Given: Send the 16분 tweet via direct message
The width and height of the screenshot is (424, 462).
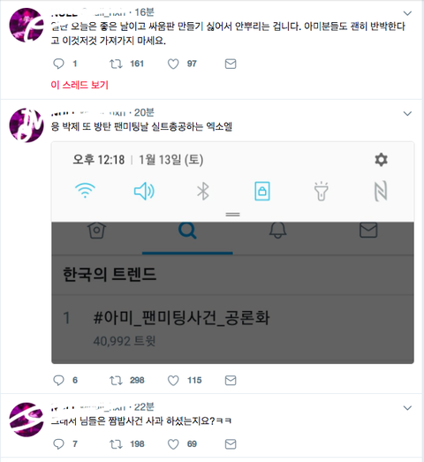Looking at the screenshot, I should click(x=231, y=64).
